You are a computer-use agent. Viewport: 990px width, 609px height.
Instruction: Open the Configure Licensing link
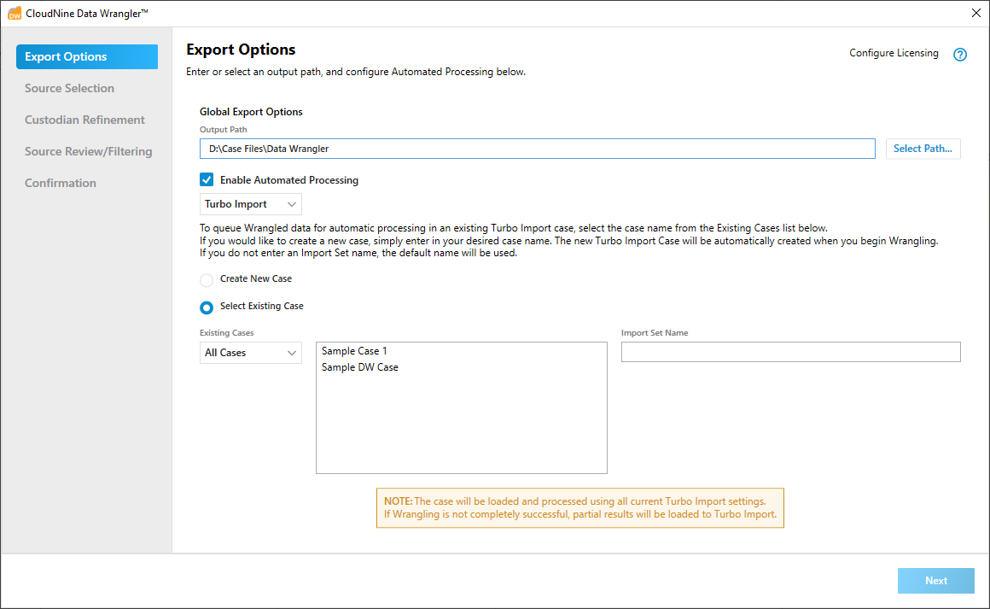pos(894,53)
